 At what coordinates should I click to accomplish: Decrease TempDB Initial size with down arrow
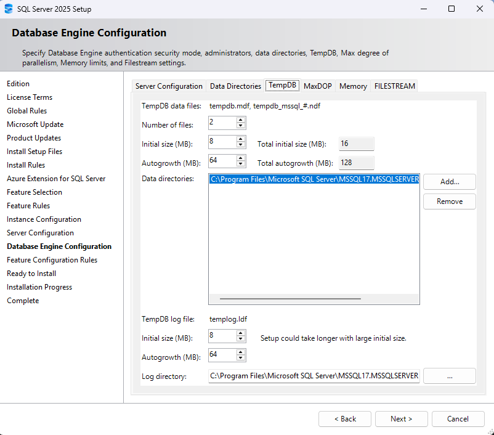click(x=240, y=144)
